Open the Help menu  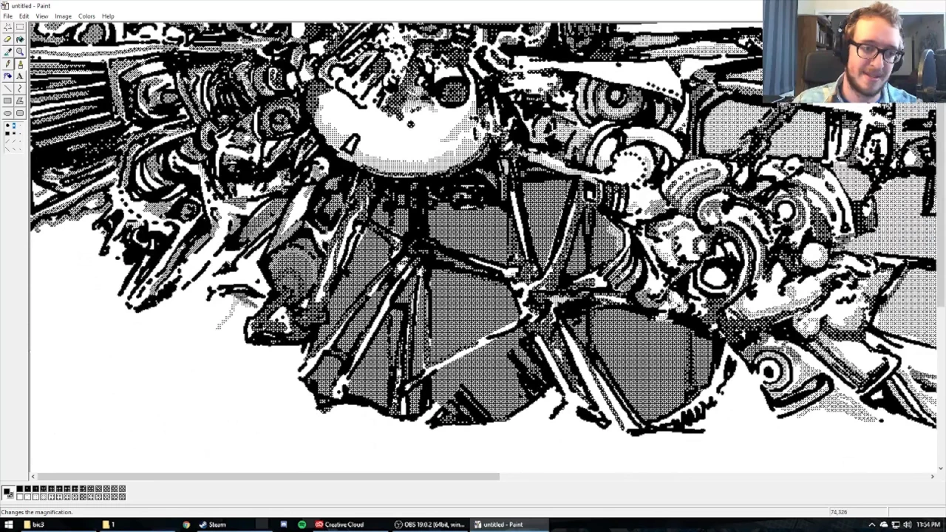108,16
